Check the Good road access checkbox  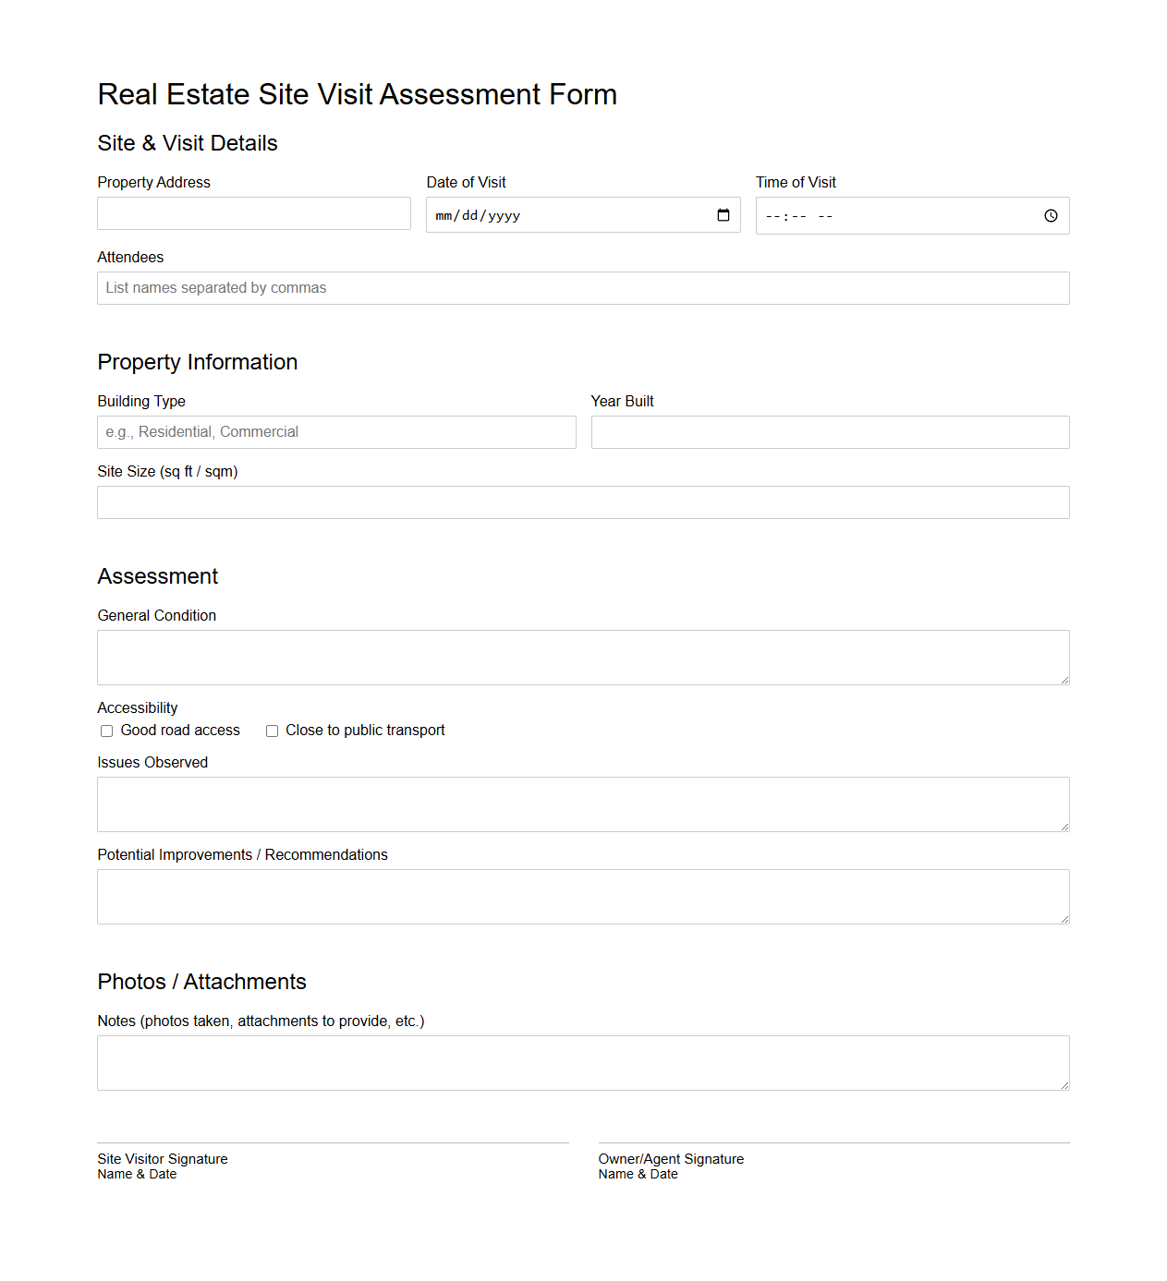tap(106, 731)
